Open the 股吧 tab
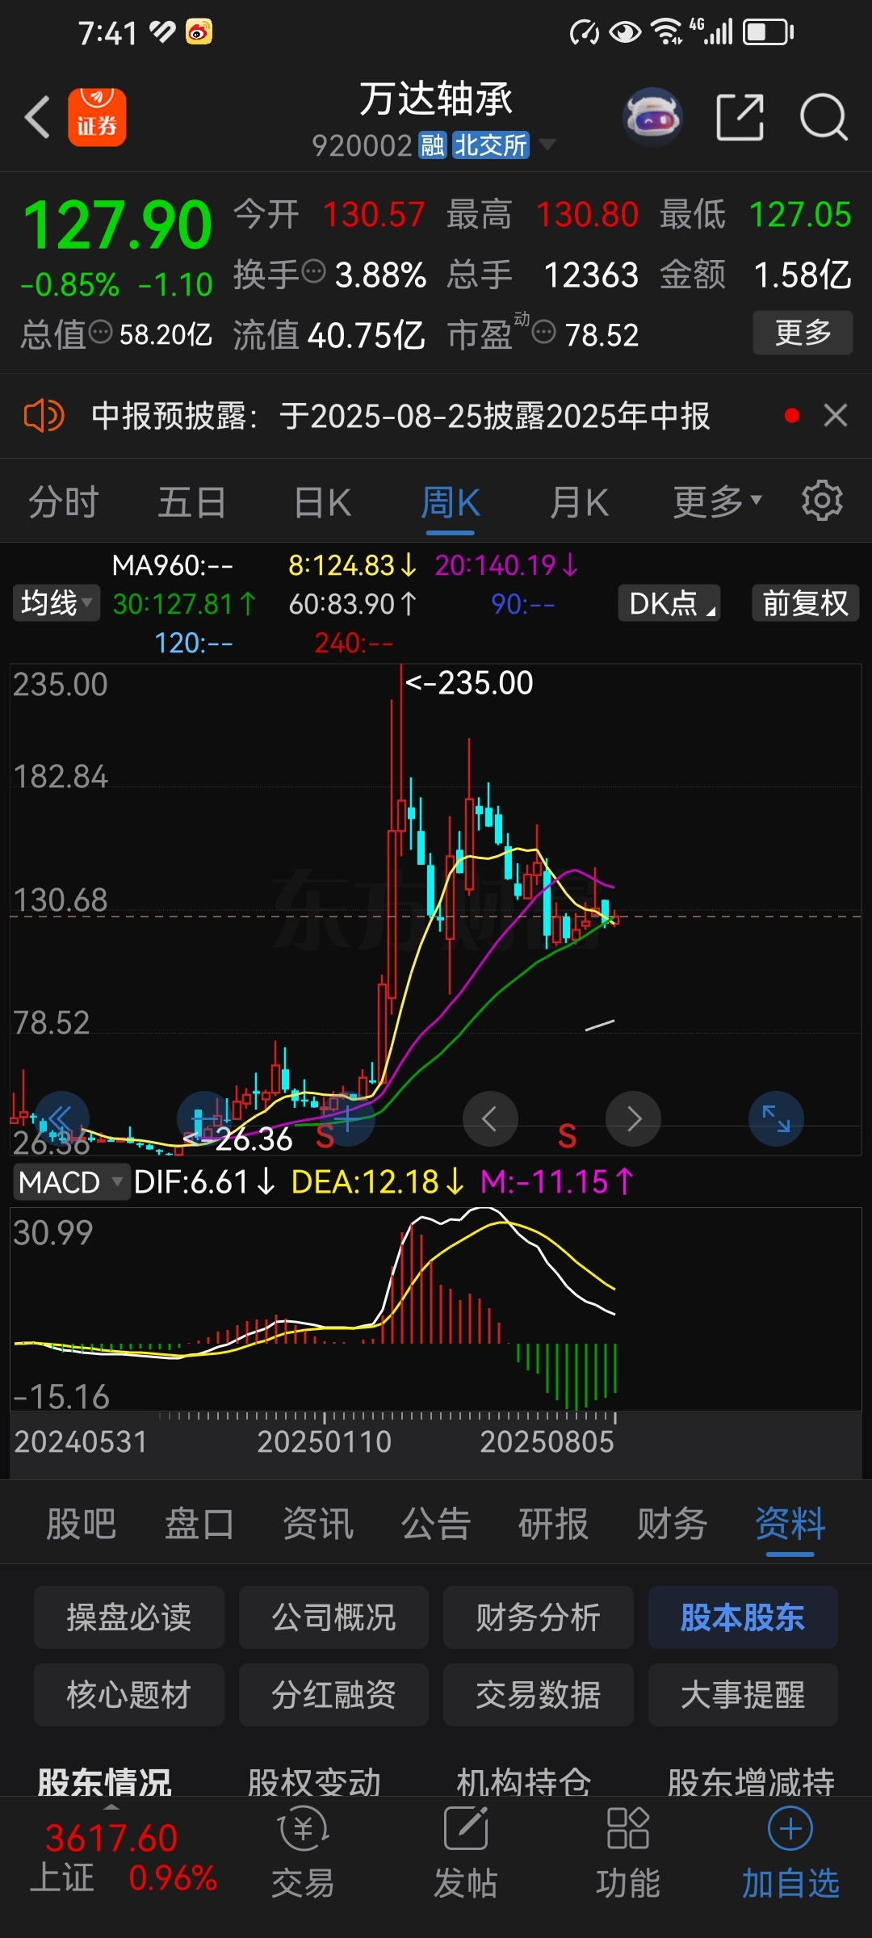Viewport: 872px width, 1938px height. [x=81, y=1525]
